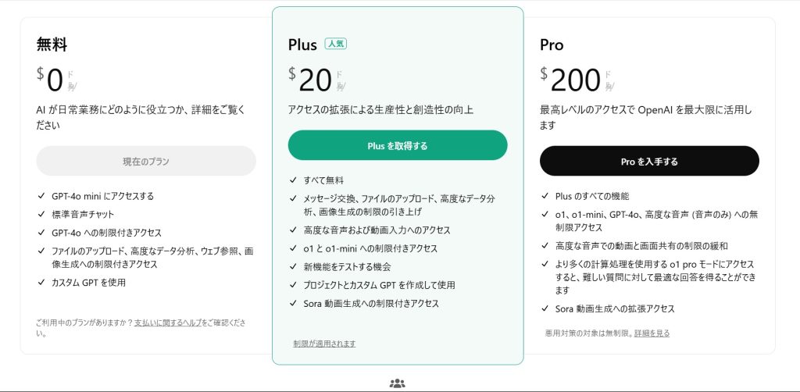The image size is (800, 392).
Task: Click checkmark next to "すべて無料"
Action: pos(293,180)
